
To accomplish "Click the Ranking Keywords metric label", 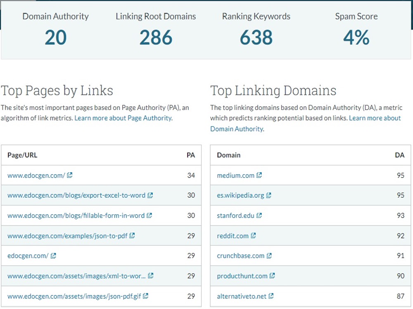I will click(256, 16).
